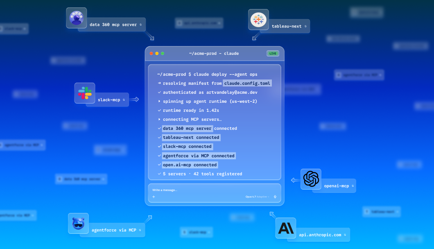Click the Agentforce mascot icon tile

click(78, 223)
